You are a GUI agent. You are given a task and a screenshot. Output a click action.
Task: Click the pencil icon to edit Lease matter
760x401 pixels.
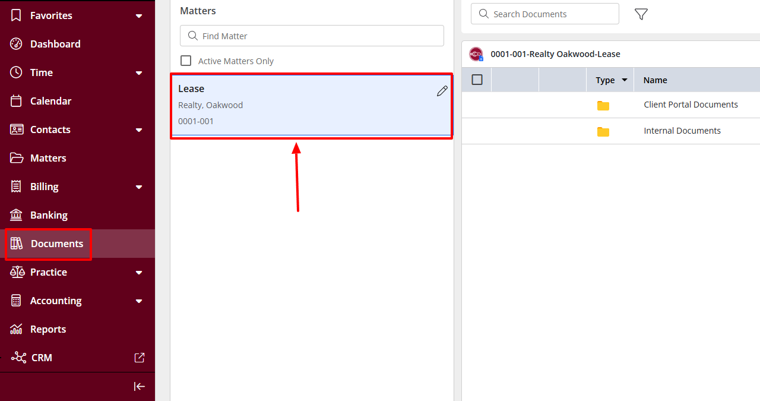pos(442,90)
